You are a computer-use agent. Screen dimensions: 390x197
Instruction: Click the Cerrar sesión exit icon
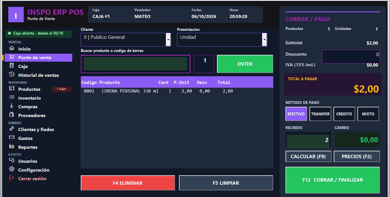pyautogui.click(x=12, y=178)
